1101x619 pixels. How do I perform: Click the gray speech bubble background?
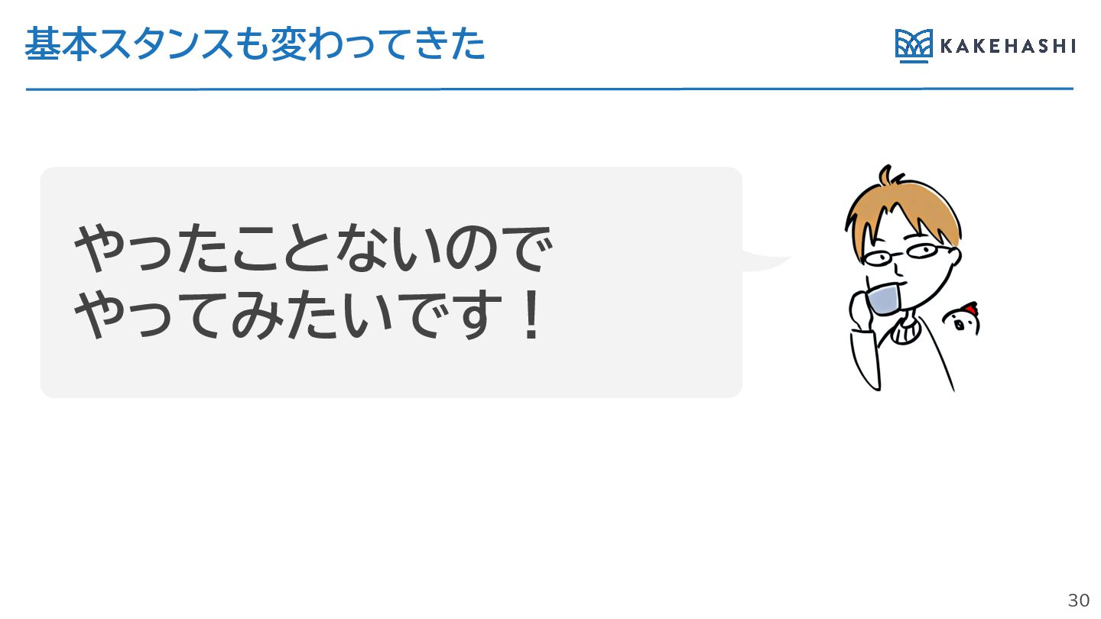coord(391,282)
